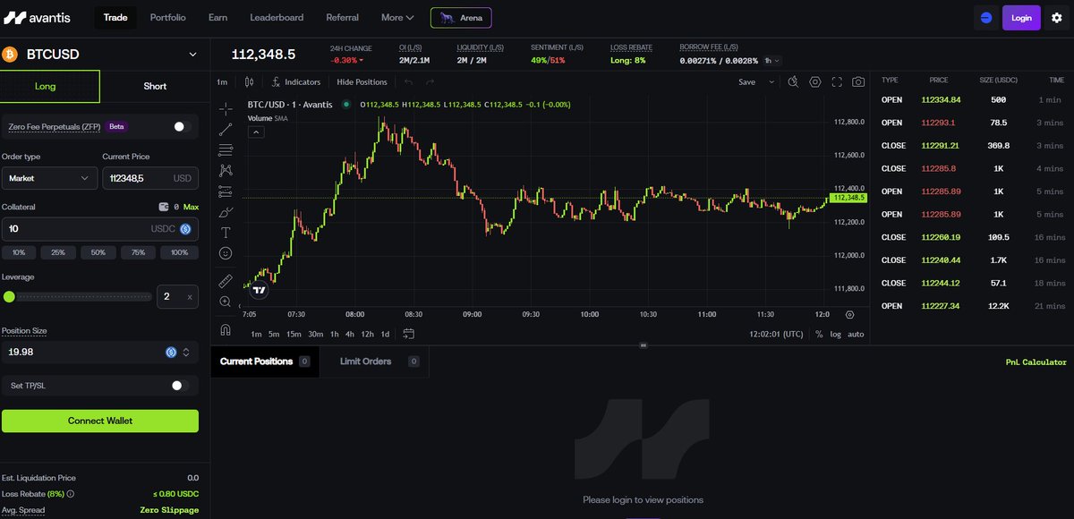Collapse the Volume SMA indicator legend
The image size is (1074, 519).
(x=255, y=132)
